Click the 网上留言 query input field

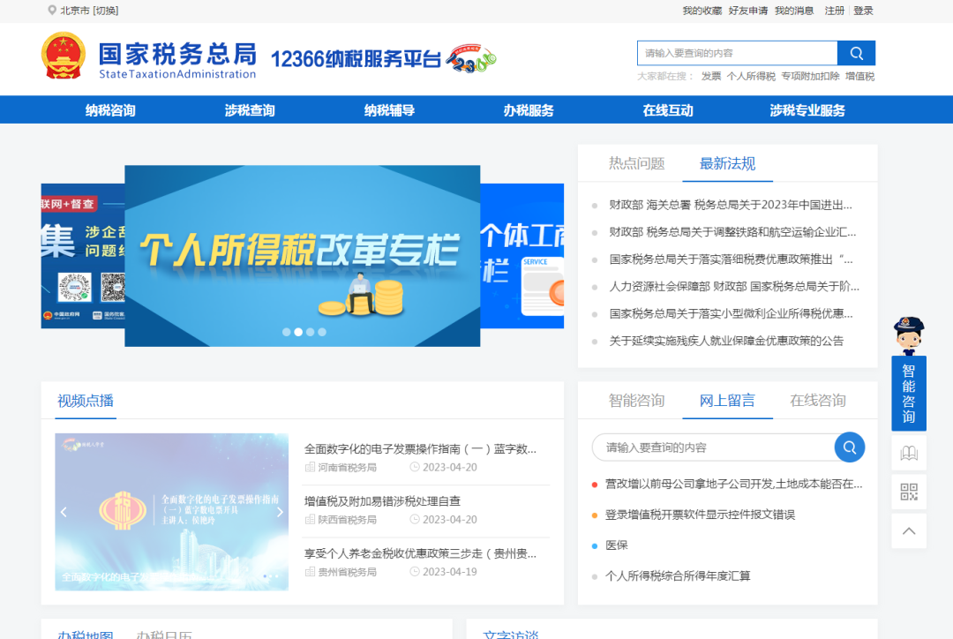click(x=714, y=447)
